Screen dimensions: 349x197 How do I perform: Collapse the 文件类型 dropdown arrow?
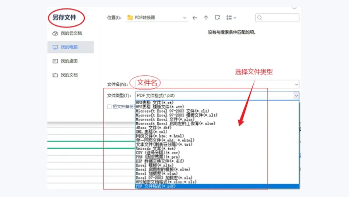pyautogui.click(x=296, y=96)
